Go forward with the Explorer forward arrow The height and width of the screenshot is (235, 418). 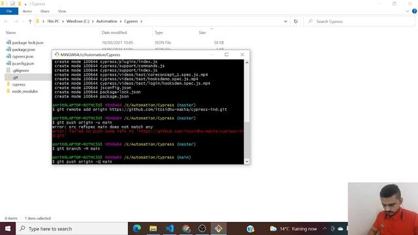pyautogui.click(x=16, y=22)
